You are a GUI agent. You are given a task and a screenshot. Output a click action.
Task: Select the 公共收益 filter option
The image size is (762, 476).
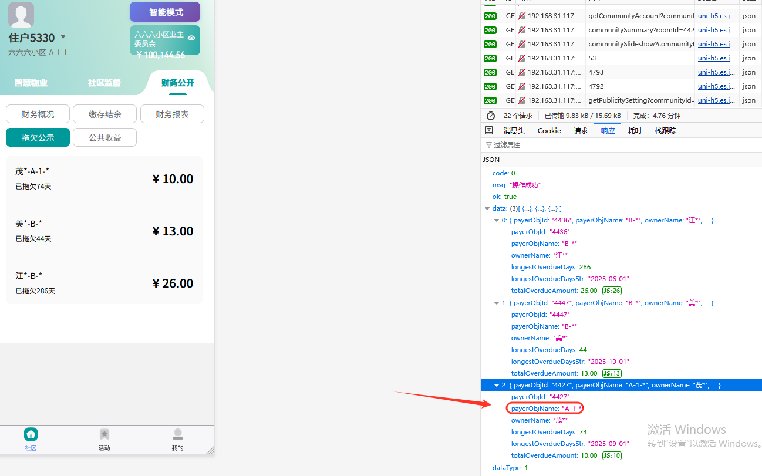pyautogui.click(x=105, y=137)
